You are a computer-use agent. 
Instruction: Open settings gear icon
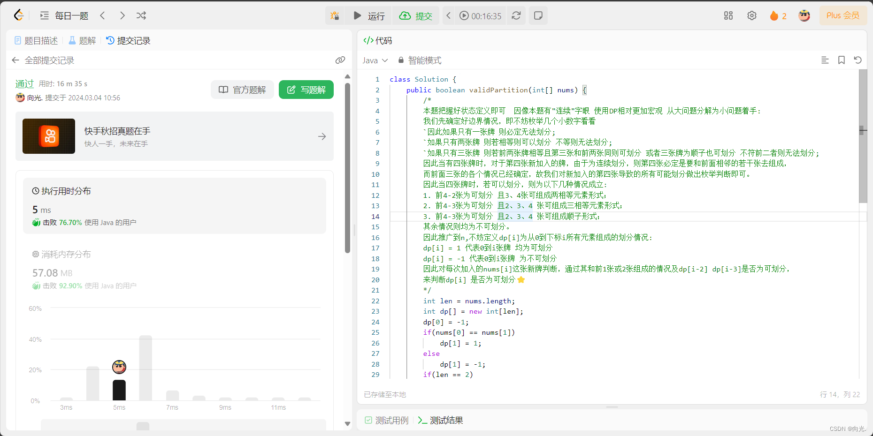click(x=752, y=15)
